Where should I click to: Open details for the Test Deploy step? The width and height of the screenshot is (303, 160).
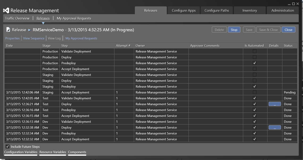(275, 104)
